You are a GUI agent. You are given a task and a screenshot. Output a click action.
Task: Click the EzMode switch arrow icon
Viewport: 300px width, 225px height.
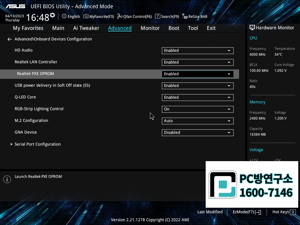258,212
